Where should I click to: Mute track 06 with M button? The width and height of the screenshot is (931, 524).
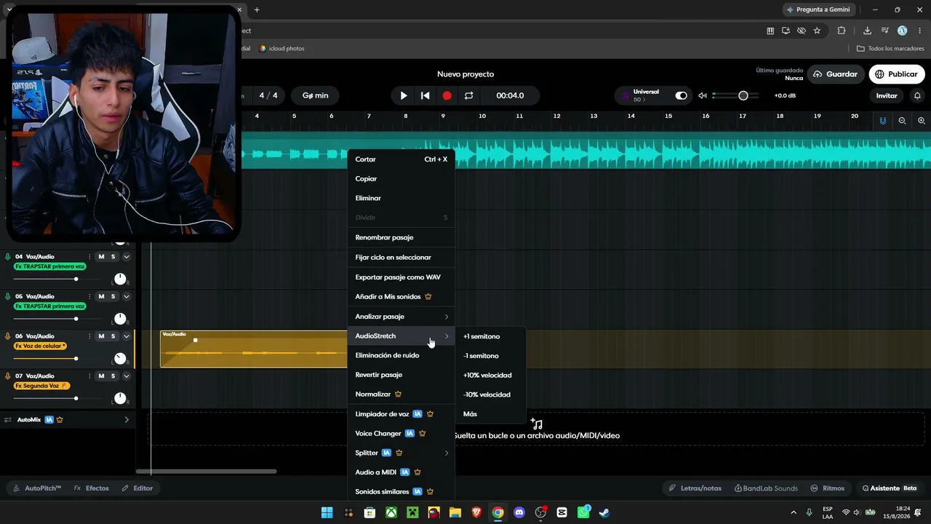101,336
